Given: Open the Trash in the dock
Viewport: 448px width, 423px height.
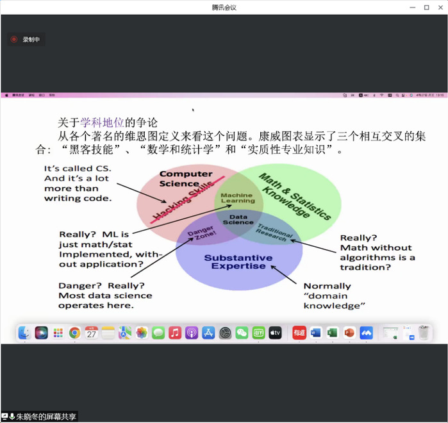Looking at the screenshot, I should (424, 333).
